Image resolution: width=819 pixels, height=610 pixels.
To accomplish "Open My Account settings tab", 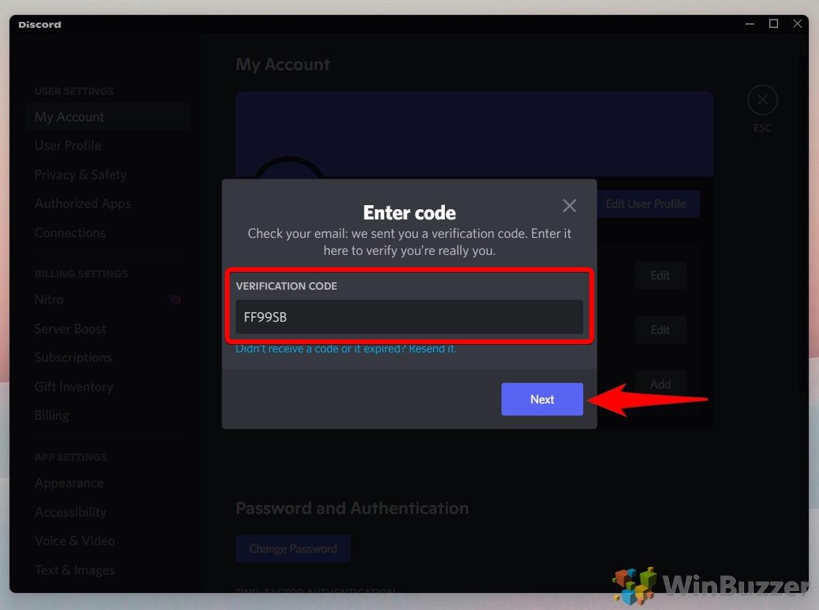I will tap(108, 117).
